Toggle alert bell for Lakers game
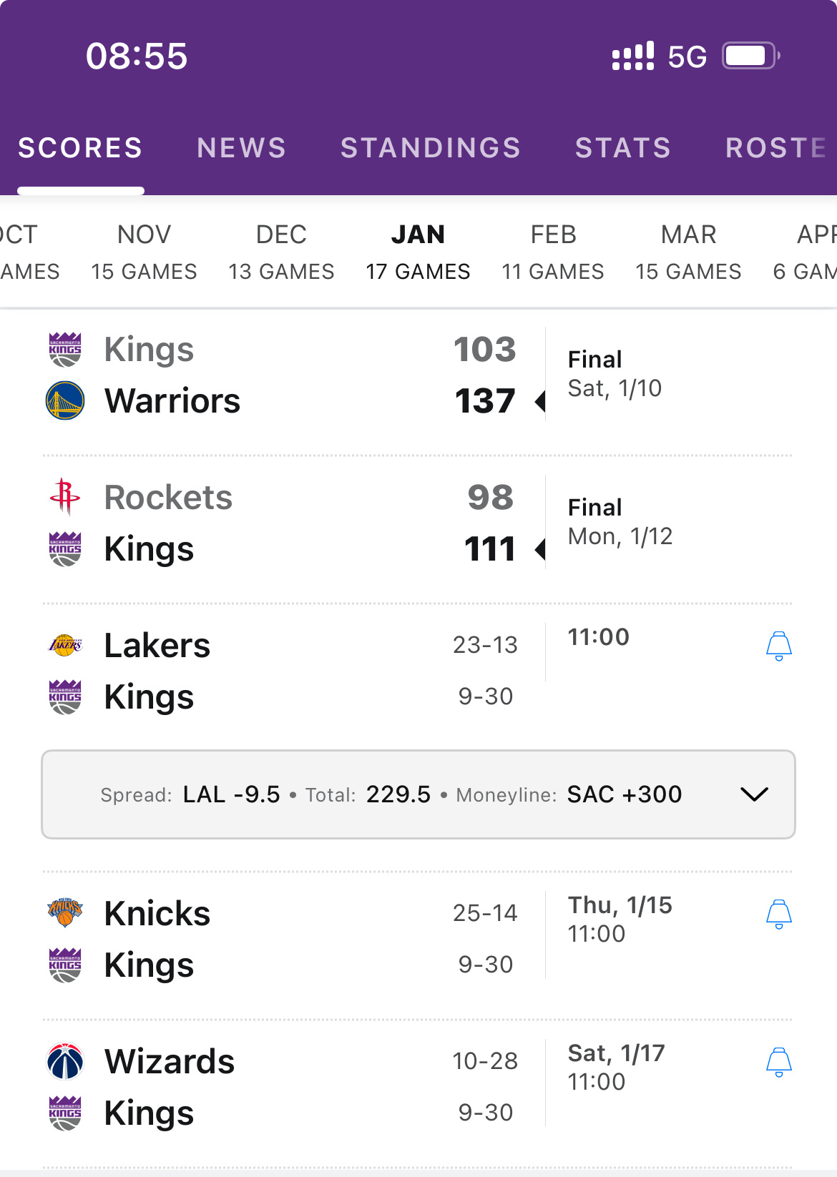 [778, 646]
